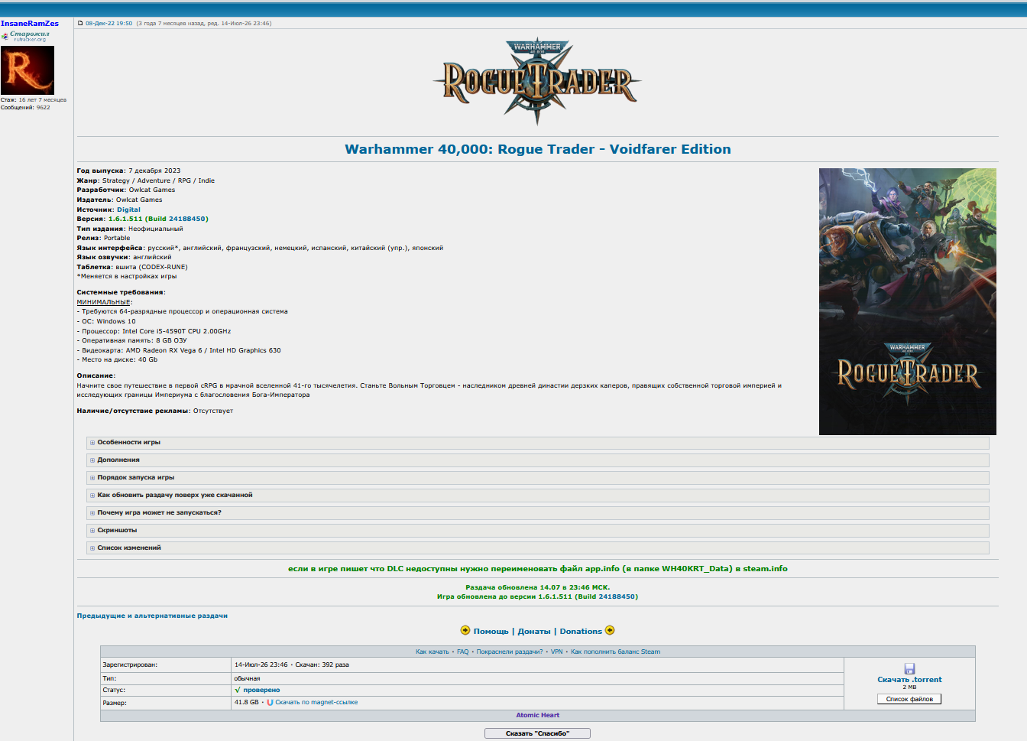Click the Процессор: Intel Core i5-4590T line
This screenshot has height=741, width=1027.
coord(154,332)
